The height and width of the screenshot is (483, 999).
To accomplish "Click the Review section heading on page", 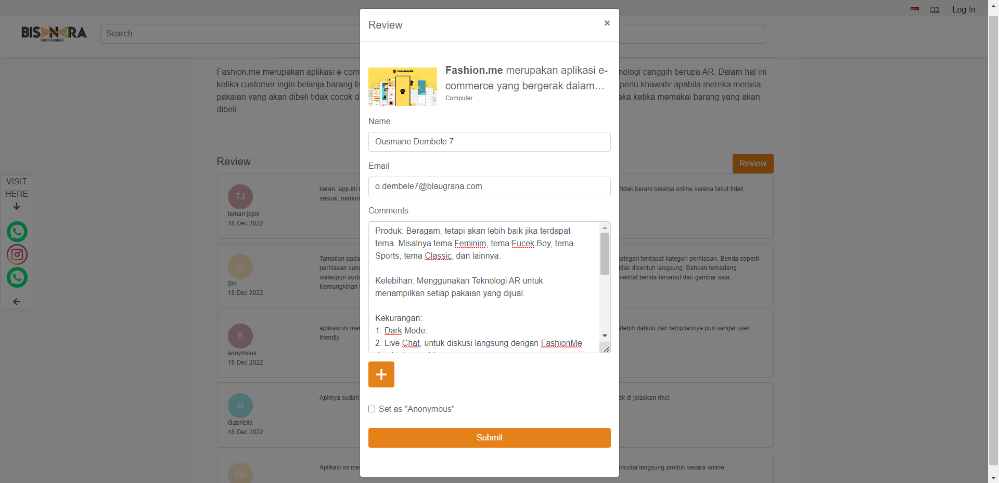I will [234, 162].
